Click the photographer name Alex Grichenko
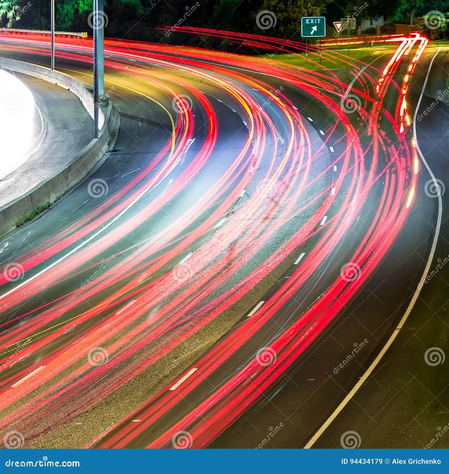 click(x=417, y=461)
